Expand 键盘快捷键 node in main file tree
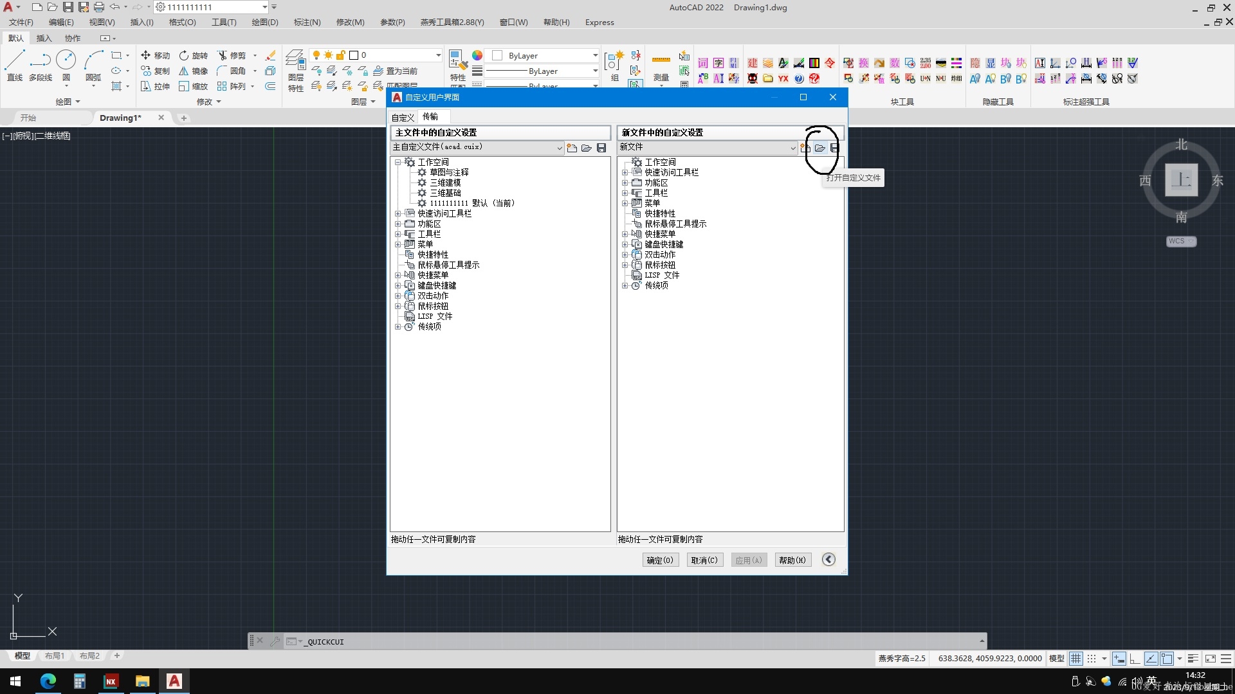Screen dimensions: 1235x694 [x=398, y=285]
